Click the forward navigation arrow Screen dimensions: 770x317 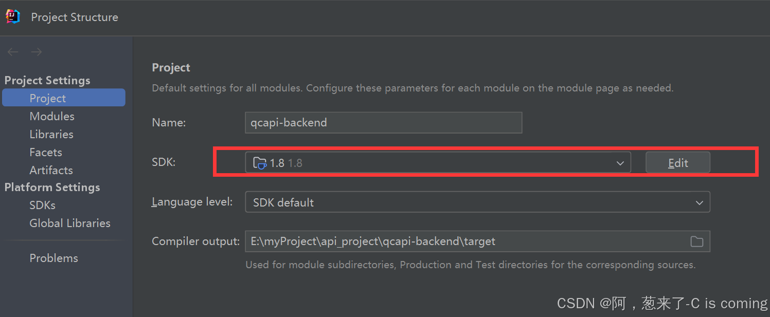[36, 52]
